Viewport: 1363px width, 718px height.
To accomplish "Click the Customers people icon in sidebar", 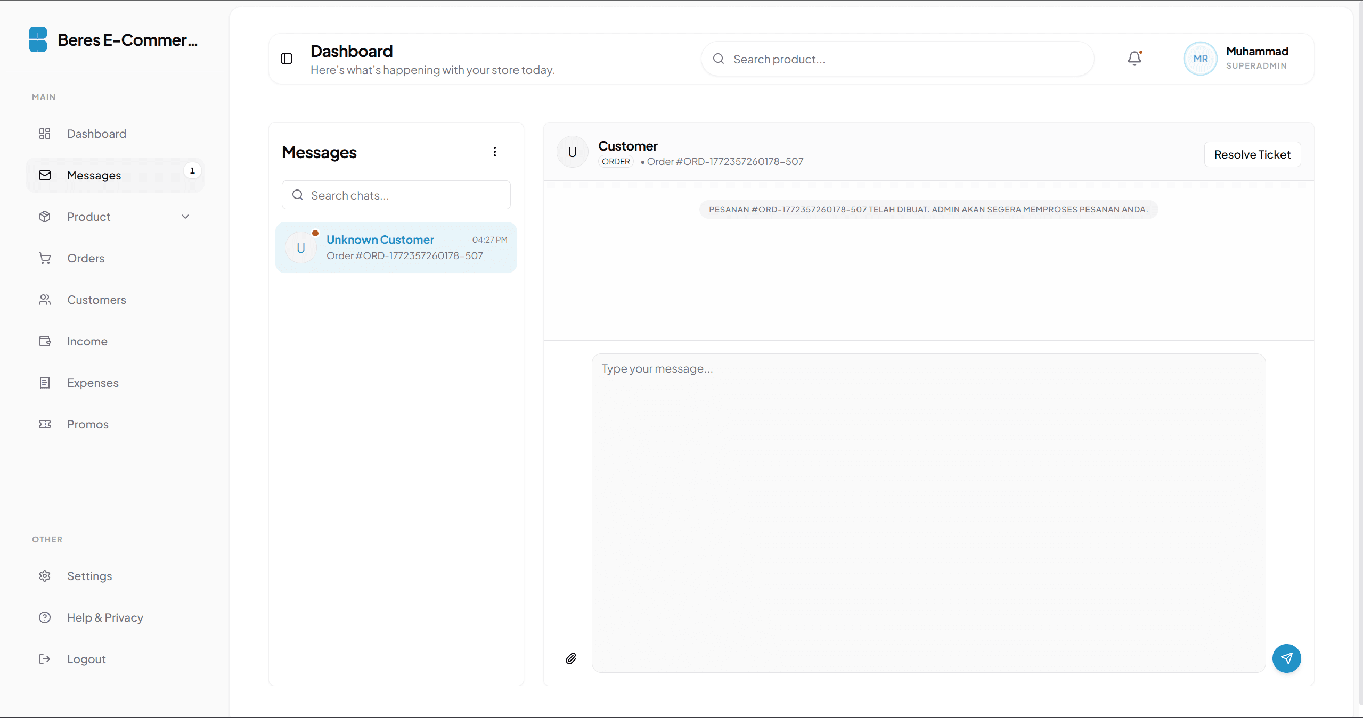I will (45, 300).
